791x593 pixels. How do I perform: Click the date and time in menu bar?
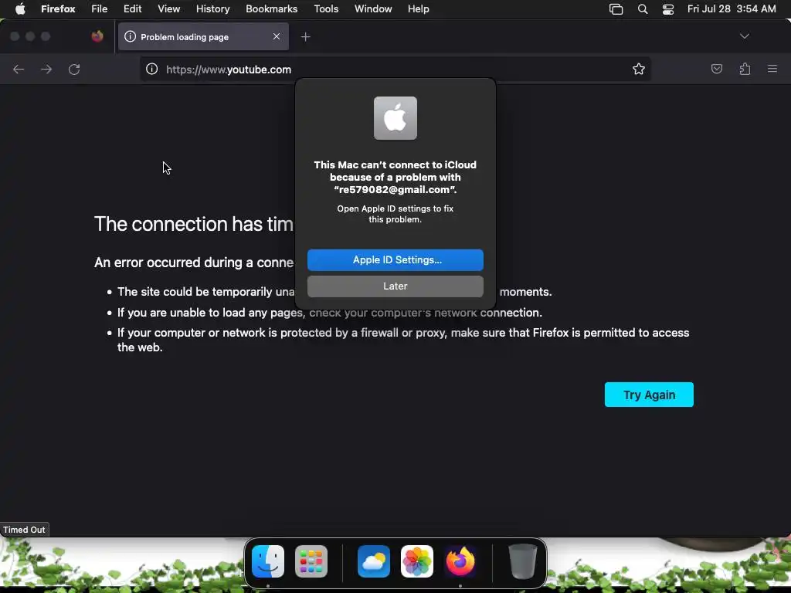tap(732, 8)
